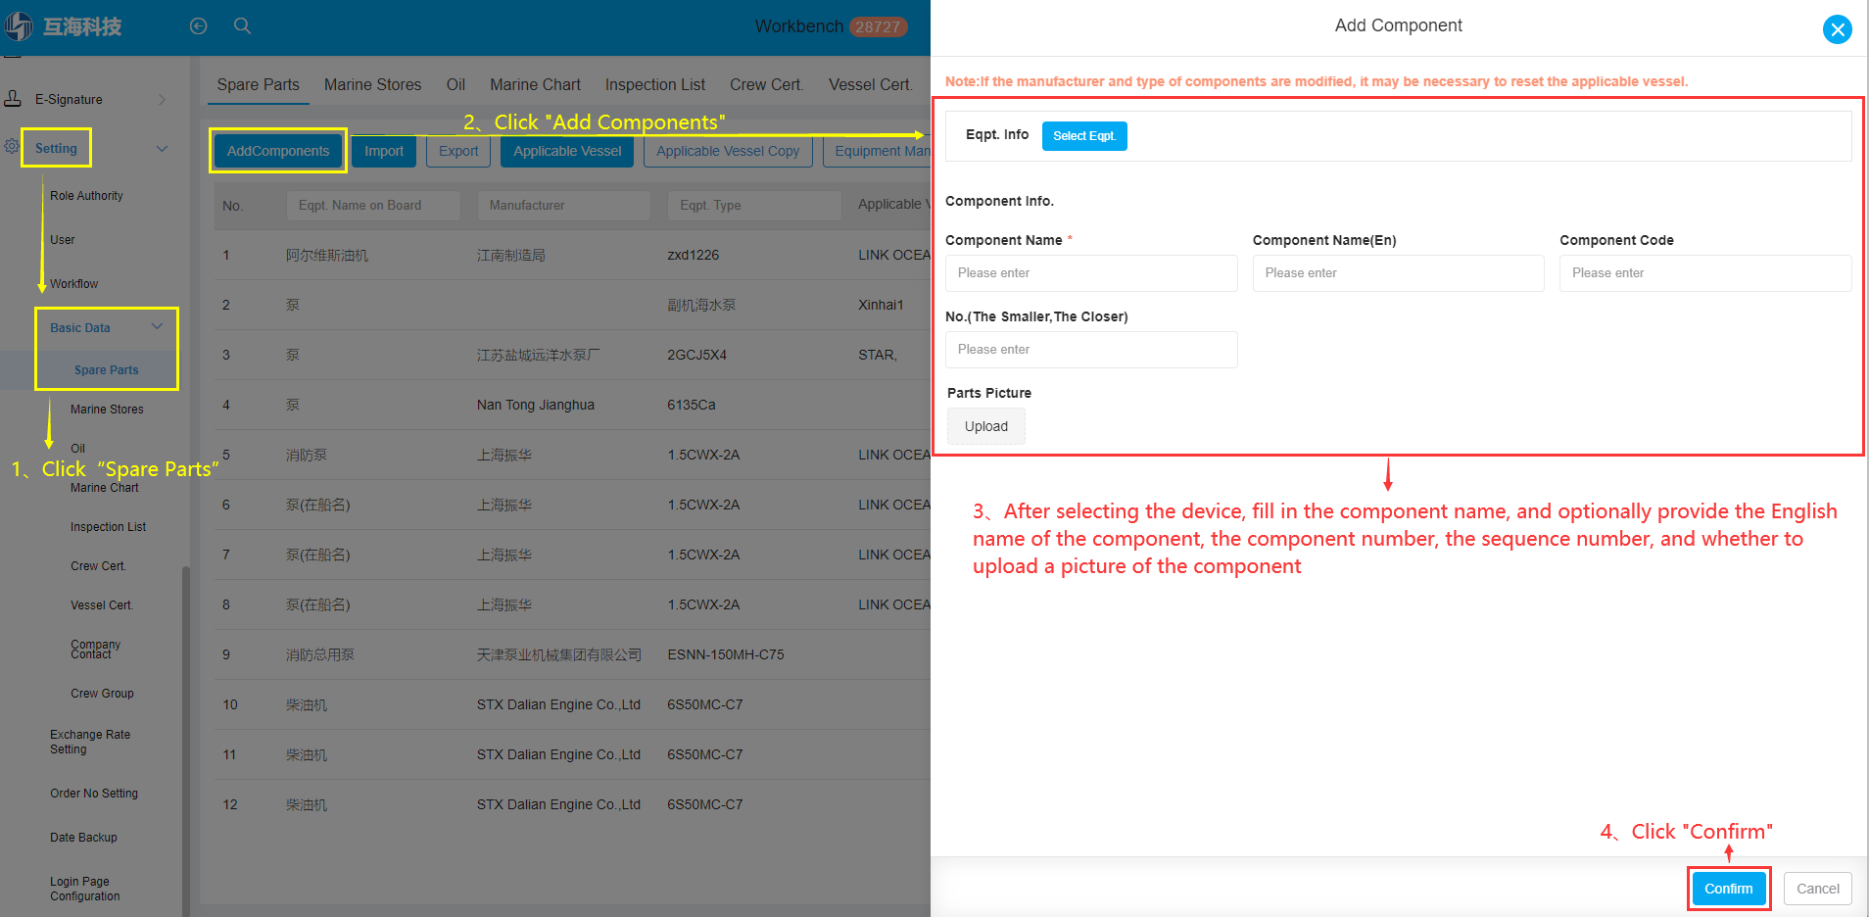1869x917 pixels.
Task: Collapse the Setting menu chevron
Action: [x=162, y=148]
